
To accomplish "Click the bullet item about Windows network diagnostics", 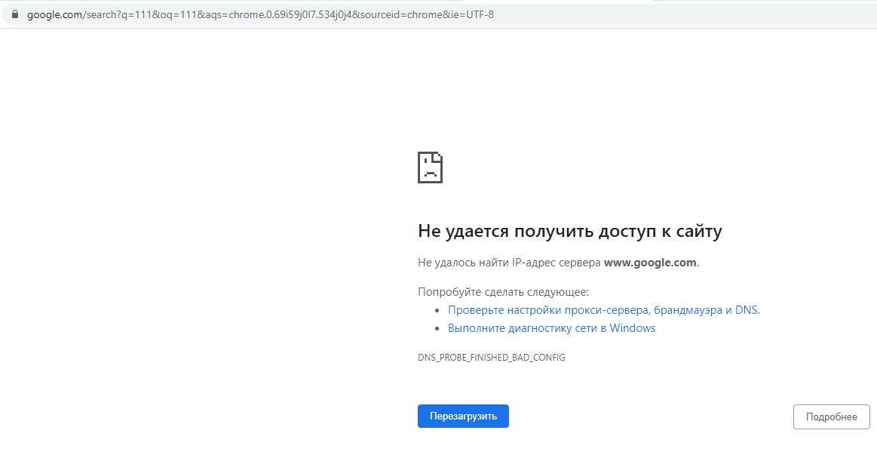I will click(551, 327).
